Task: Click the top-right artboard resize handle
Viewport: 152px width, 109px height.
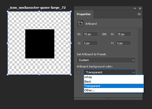Action: coord(71,11)
